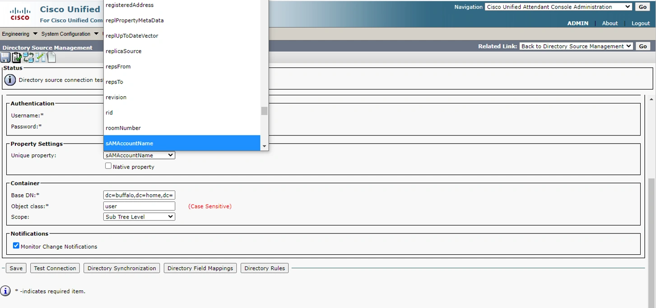Click into the Base DN field

click(139, 195)
